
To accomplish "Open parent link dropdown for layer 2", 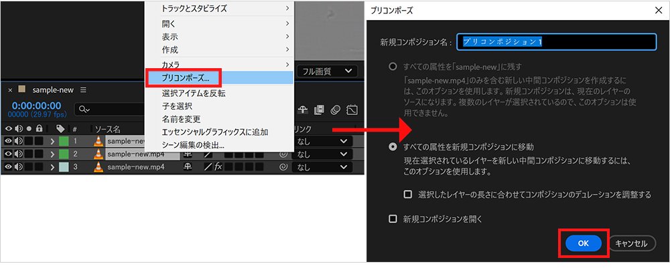I will (322, 154).
